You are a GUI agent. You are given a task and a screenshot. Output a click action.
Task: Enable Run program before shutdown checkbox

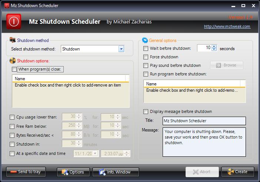(x=146, y=74)
